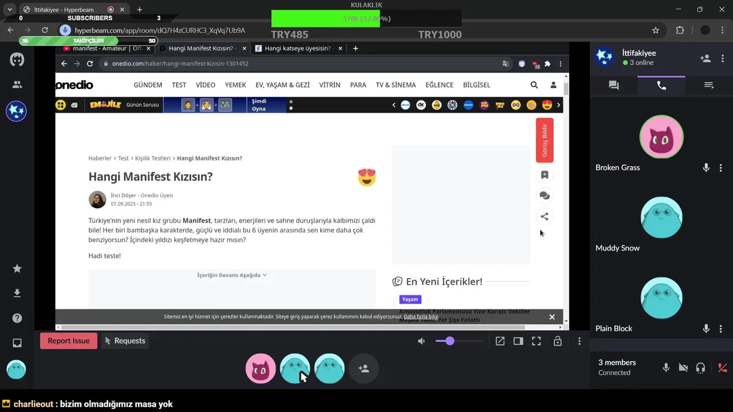Click the inbox tray icon in sidebar
733x412 pixels.
pyautogui.click(x=17, y=343)
